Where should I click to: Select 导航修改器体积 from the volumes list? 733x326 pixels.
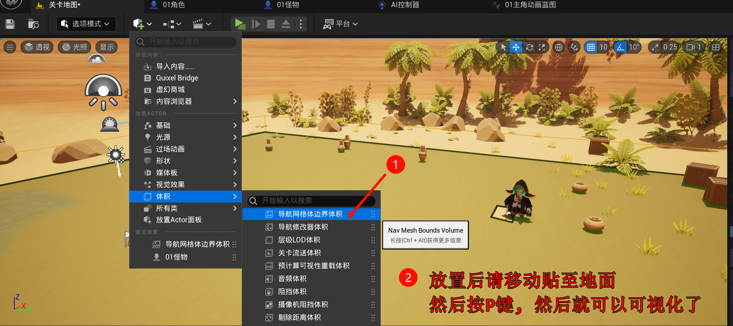click(303, 227)
